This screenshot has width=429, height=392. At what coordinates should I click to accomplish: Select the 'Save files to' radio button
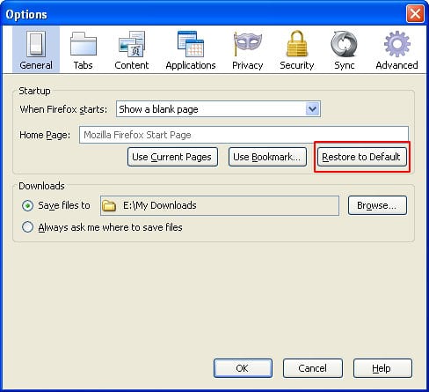pyautogui.click(x=27, y=205)
